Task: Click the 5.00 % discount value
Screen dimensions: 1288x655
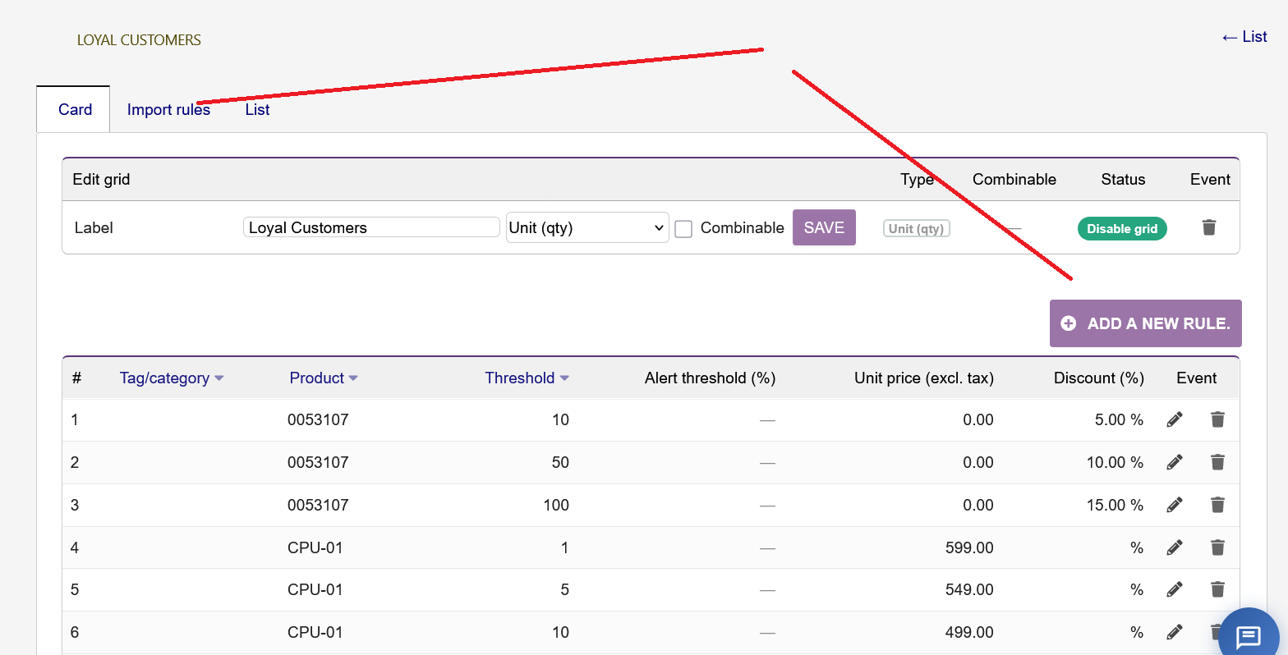Action: [1119, 420]
